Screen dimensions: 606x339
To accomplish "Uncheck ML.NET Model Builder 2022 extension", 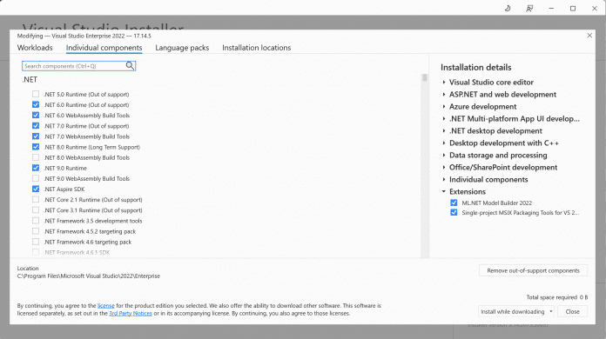I will click(x=454, y=203).
